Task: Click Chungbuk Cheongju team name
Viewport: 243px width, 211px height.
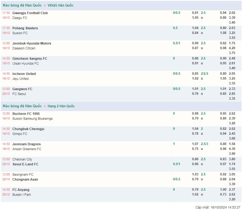Action: click(x=28, y=129)
